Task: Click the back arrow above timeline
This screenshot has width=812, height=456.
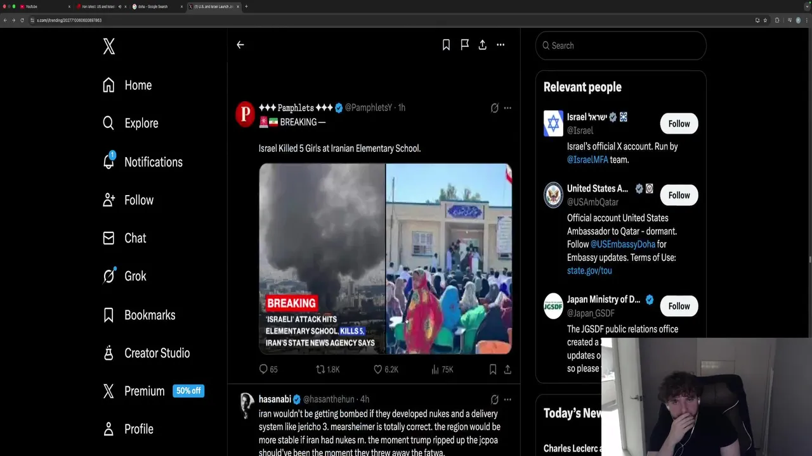Action: [240, 45]
